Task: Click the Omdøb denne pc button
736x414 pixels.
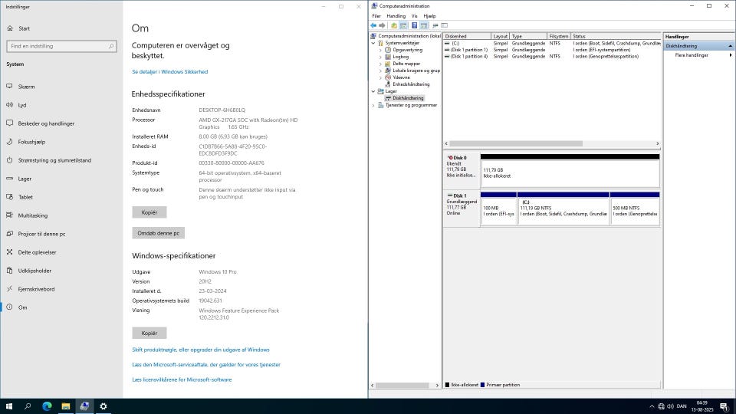Action: [x=158, y=232]
